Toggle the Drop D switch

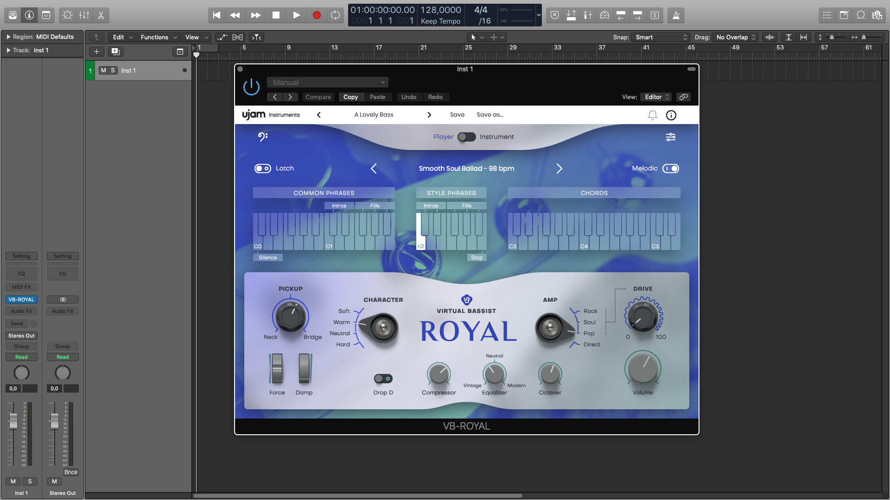tap(383, 379)
